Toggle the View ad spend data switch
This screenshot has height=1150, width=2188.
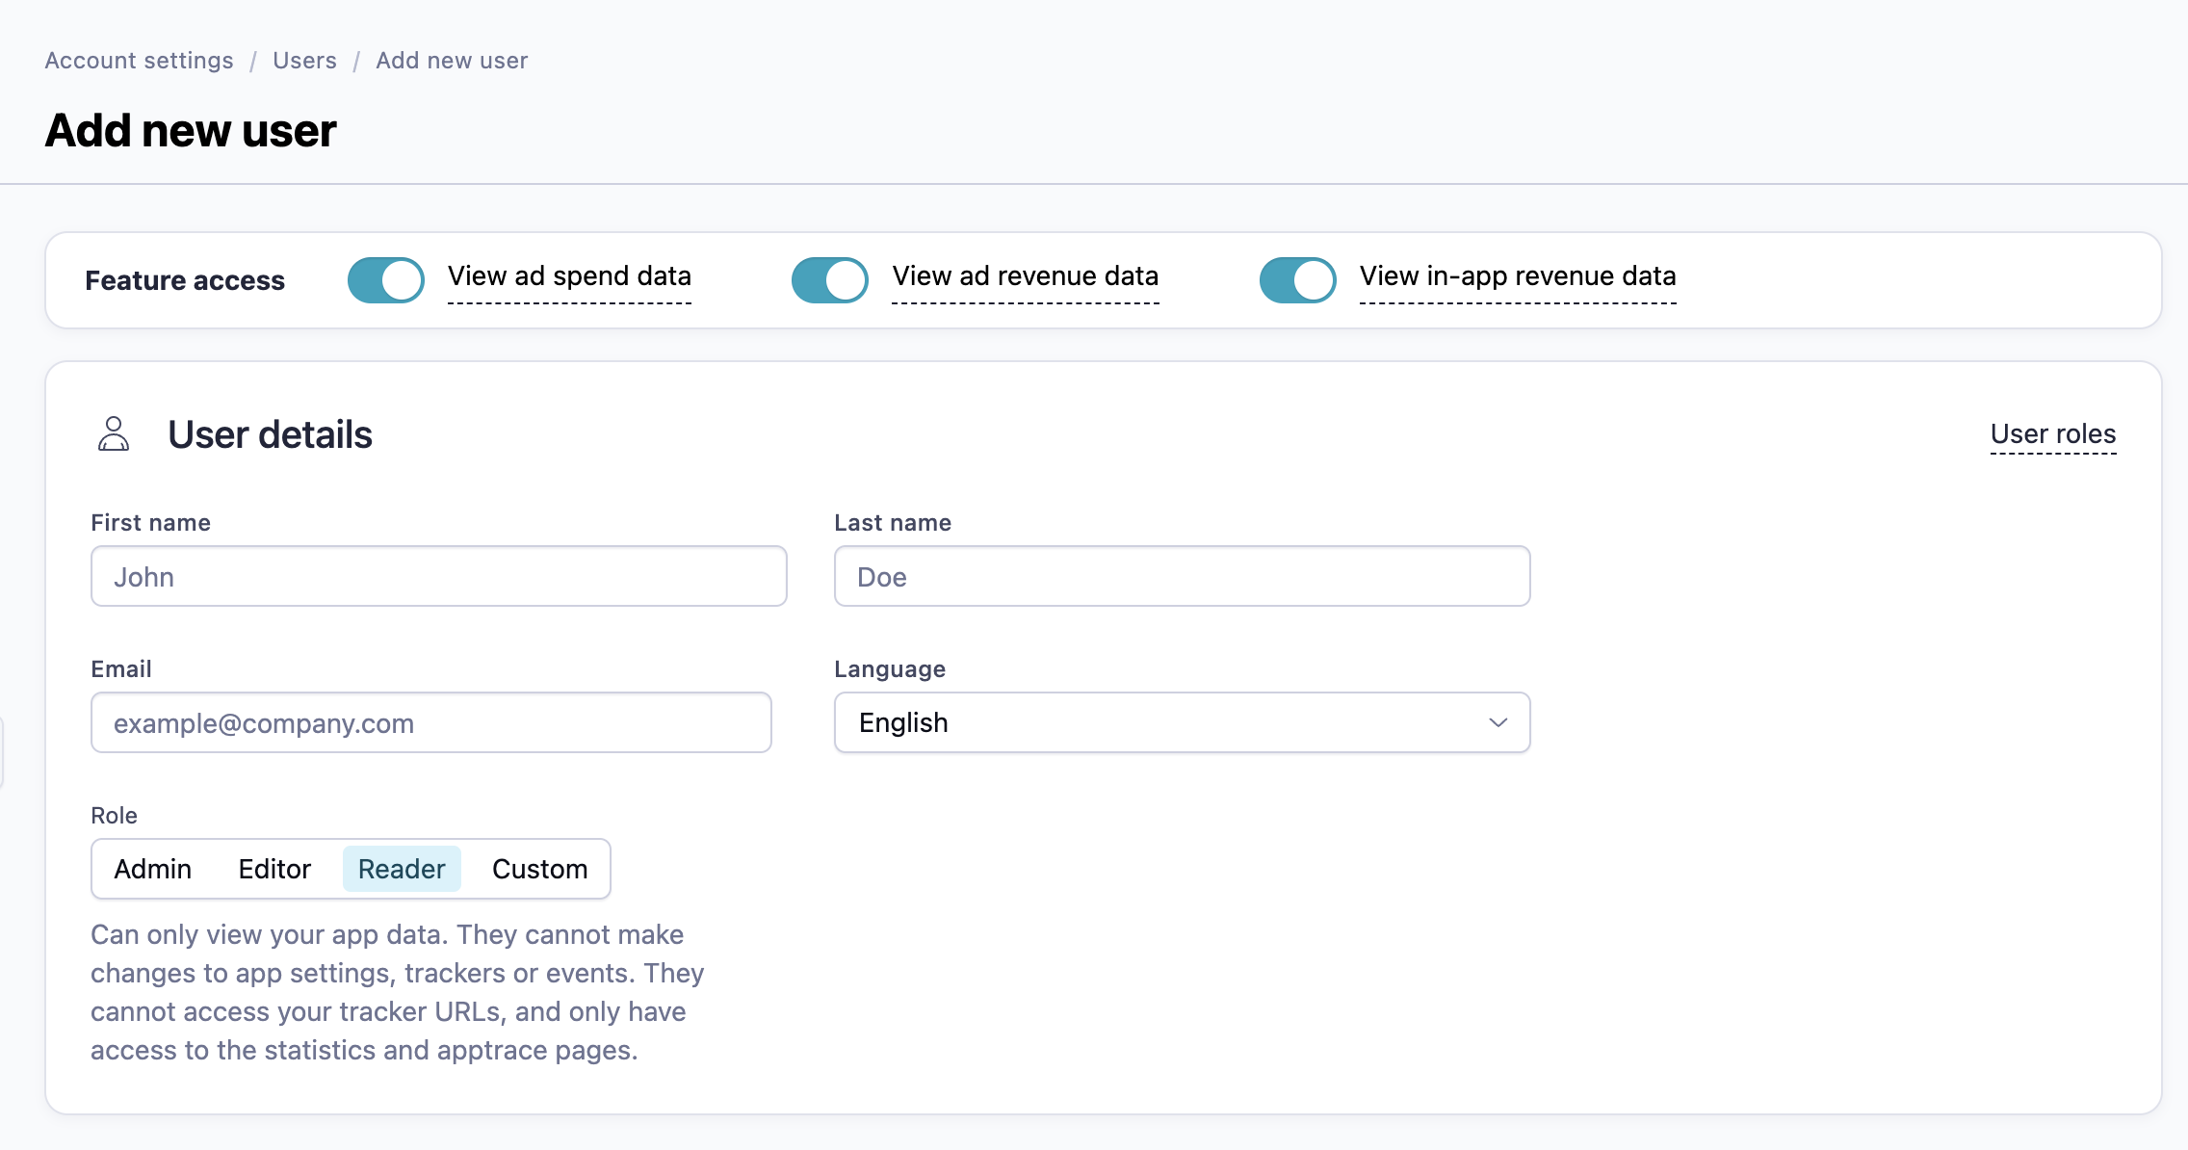pyautogui.click(x=385, y=280)
